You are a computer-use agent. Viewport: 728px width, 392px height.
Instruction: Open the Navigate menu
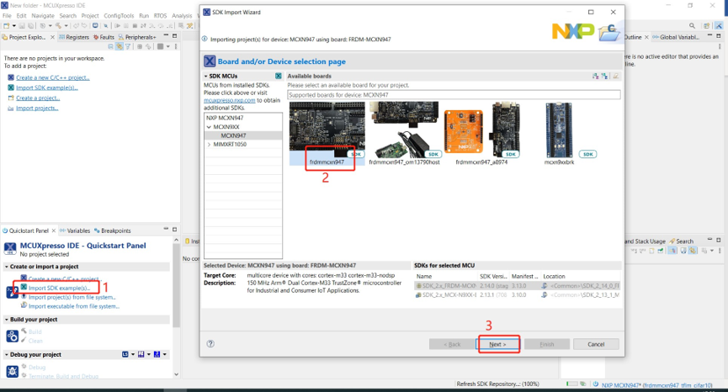43,16
